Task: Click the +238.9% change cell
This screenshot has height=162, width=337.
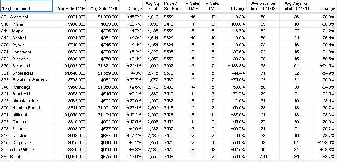Action: coord(325,143)
